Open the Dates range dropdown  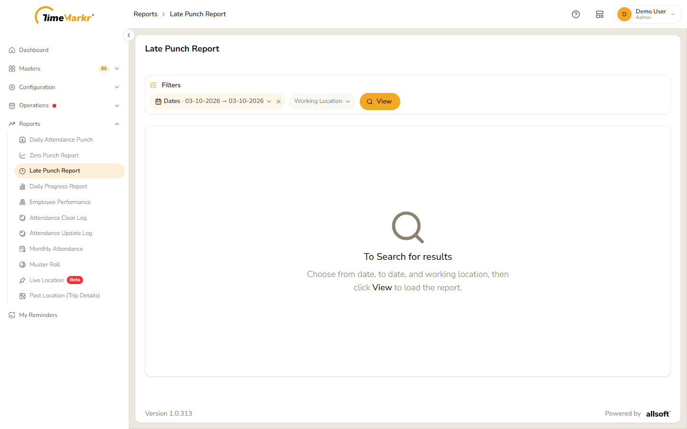pos(217,102)
